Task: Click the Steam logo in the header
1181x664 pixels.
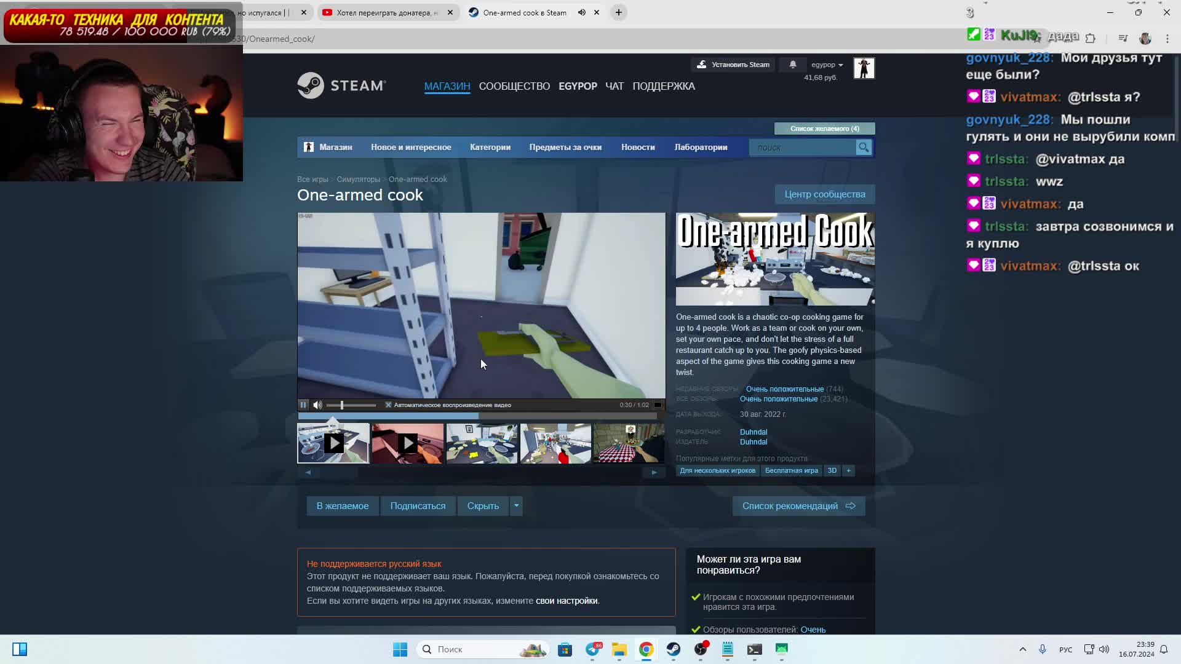Action: pos(342,85)
